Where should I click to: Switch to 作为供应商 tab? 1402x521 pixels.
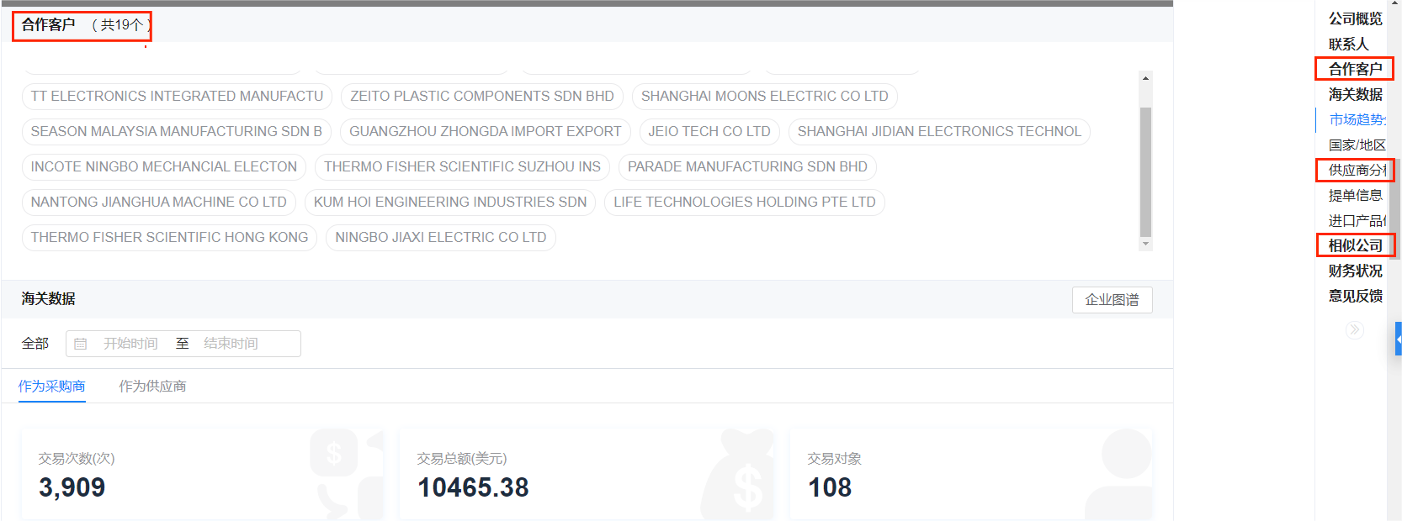(x=152, y=387)
